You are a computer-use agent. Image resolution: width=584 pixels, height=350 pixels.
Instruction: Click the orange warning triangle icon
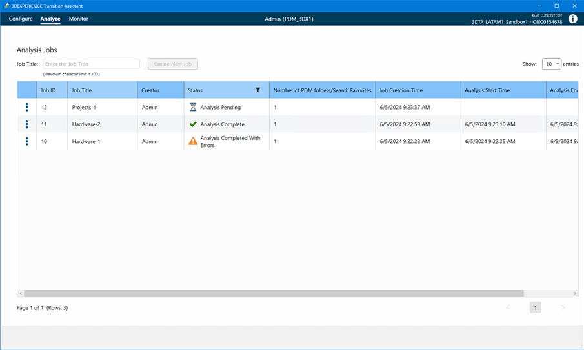tap(193, 141)
